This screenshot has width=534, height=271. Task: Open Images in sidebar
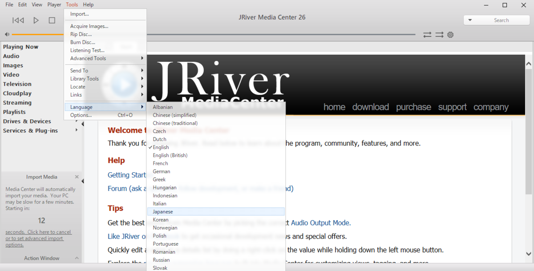13,65
